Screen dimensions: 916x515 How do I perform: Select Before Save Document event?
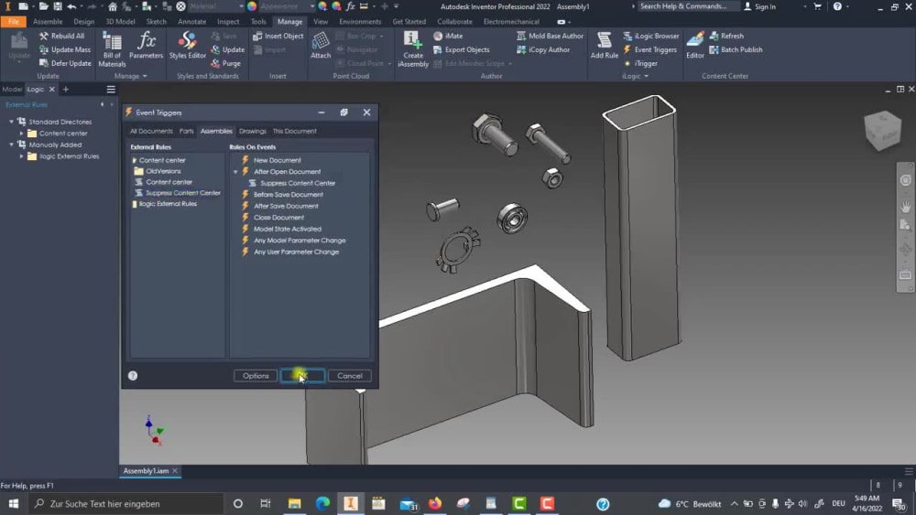(288, 194)
